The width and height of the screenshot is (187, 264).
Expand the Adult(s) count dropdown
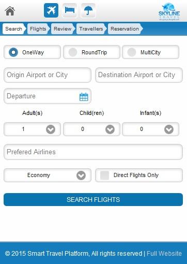click(x=32, y=129)
